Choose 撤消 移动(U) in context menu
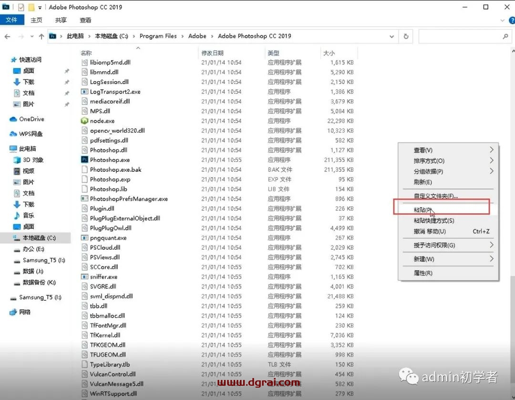The width and height of the screenshot is (515, 400). click(x=449, y=231)
